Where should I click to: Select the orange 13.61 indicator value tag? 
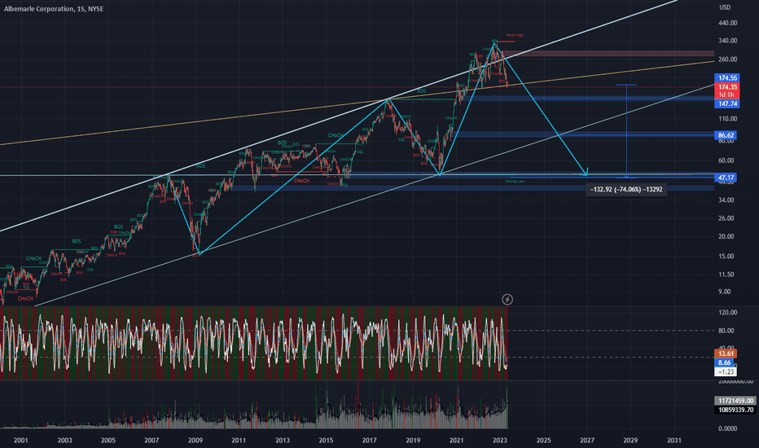point(725,354)
